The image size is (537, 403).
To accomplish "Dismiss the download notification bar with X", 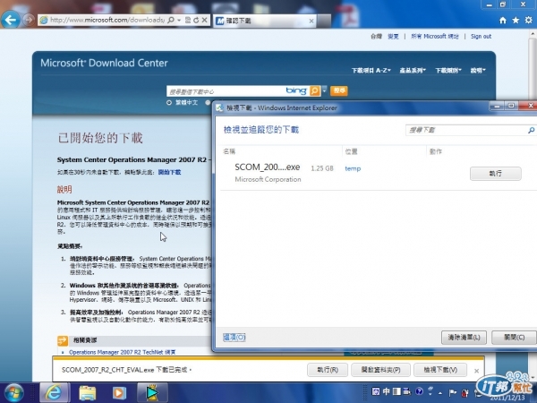I will click(476, 371).
